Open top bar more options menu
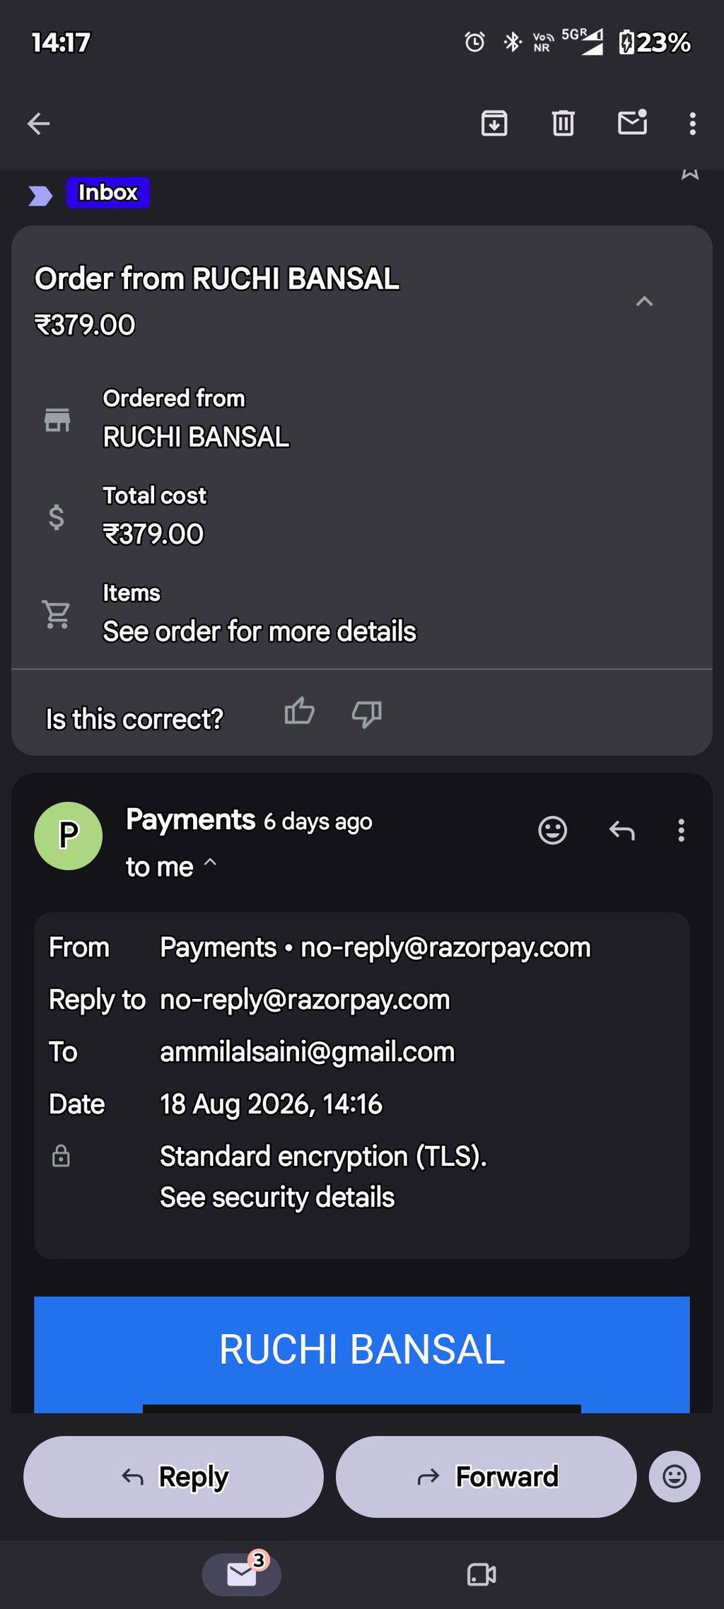724x1609 pixels. click(x=693, y=124)
